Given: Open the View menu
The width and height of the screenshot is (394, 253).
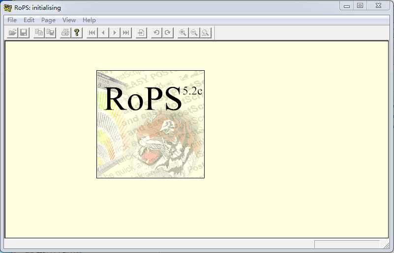Looking at the screenshot, I should 69,20.
